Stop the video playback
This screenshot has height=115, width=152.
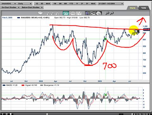[10, 114]
